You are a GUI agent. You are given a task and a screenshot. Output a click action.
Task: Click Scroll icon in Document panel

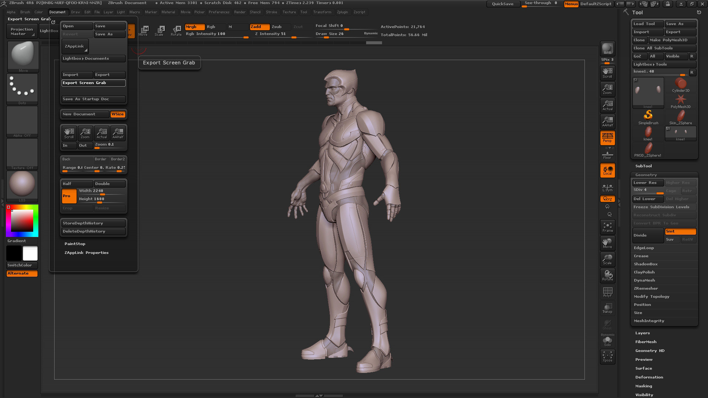pyautogui.click(x=69, y=133)
